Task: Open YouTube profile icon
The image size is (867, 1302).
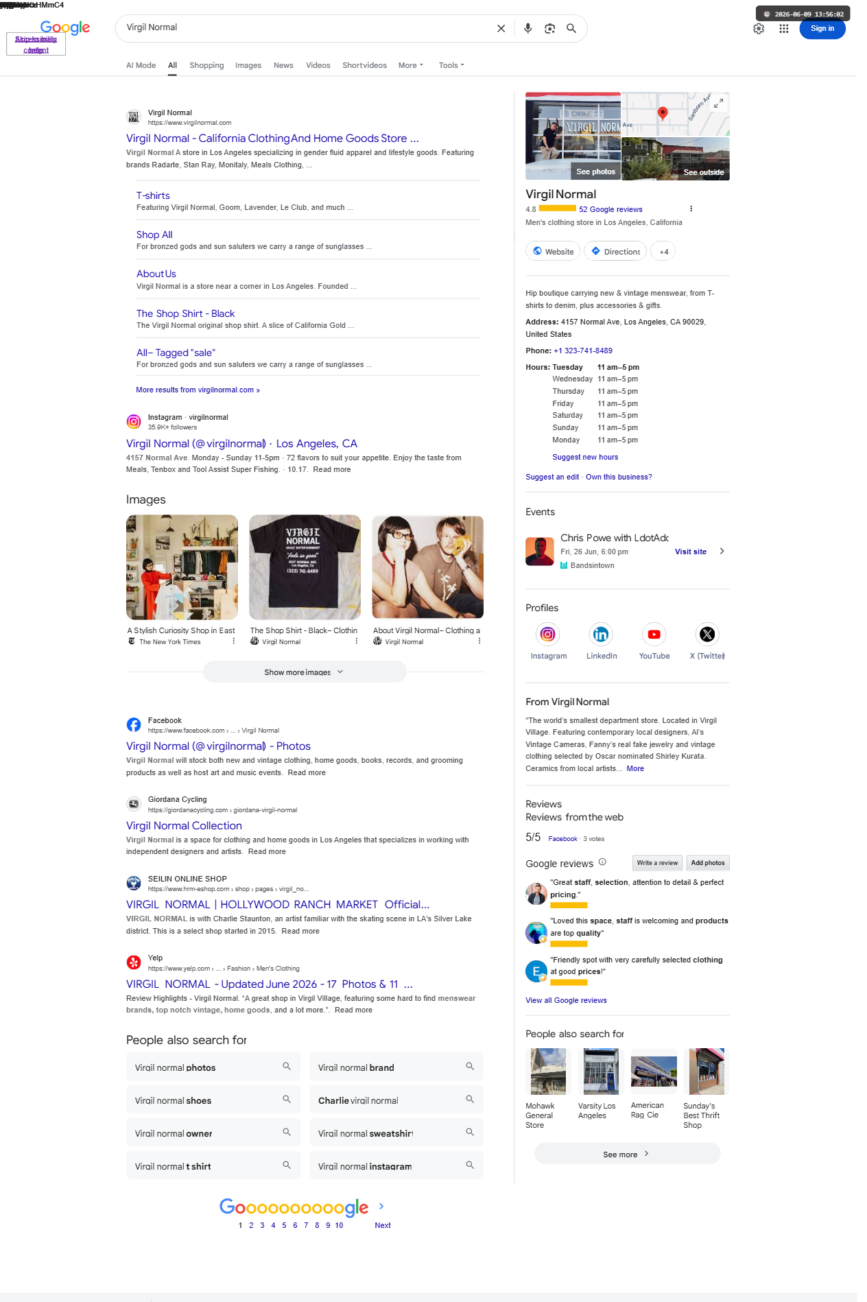Action: [x=654, y=634]
